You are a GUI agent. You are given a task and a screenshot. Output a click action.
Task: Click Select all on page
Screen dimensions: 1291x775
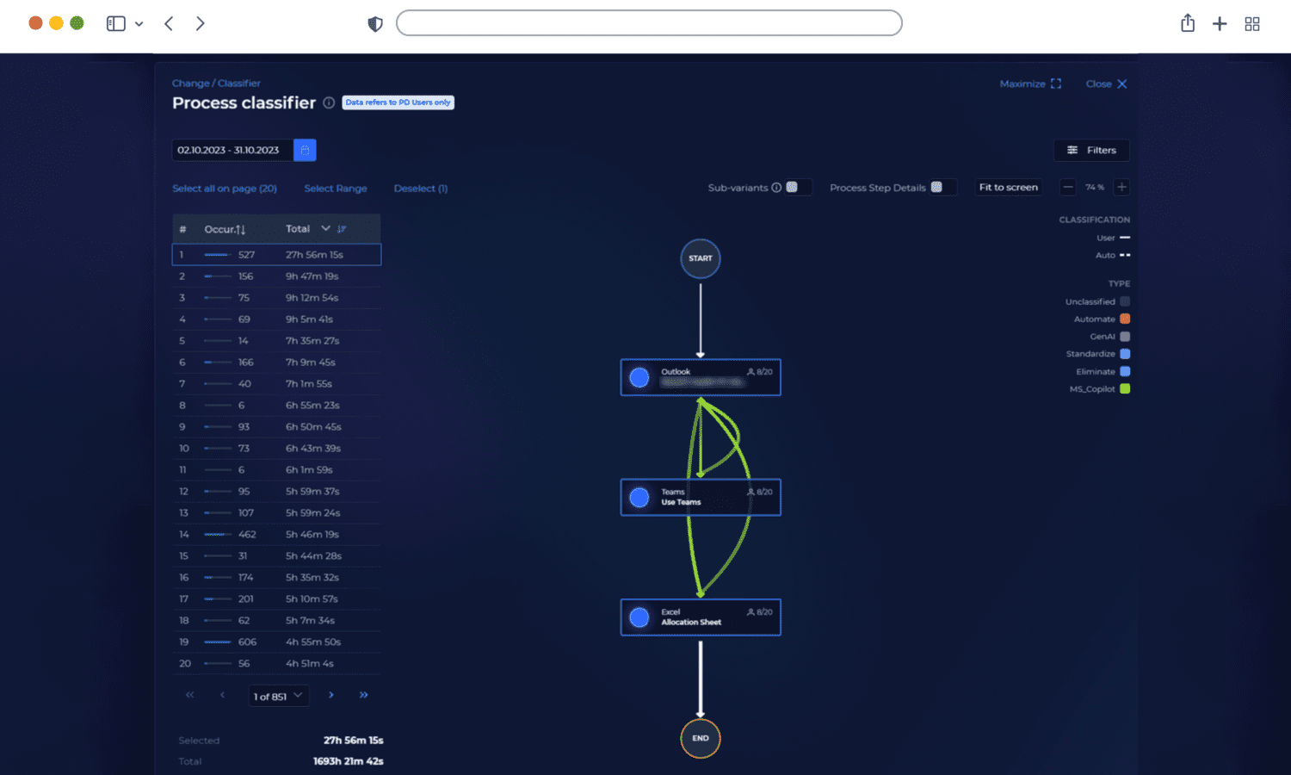(x=225, y=188)
